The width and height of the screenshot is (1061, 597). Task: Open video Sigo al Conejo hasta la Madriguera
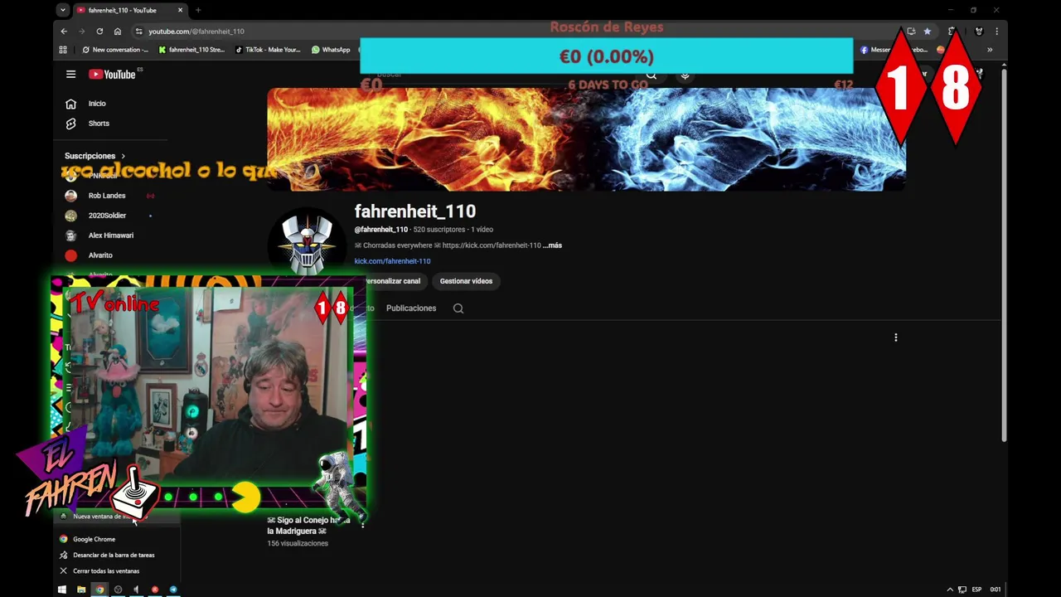pos(308,526)
